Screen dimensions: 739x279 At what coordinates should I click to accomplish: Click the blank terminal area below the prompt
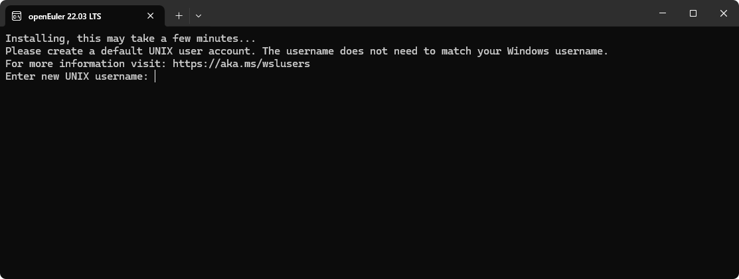[369, 179]
